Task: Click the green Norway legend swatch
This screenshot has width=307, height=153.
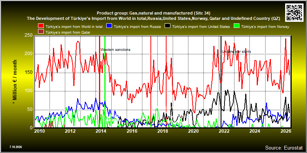Action: (236, 26)
